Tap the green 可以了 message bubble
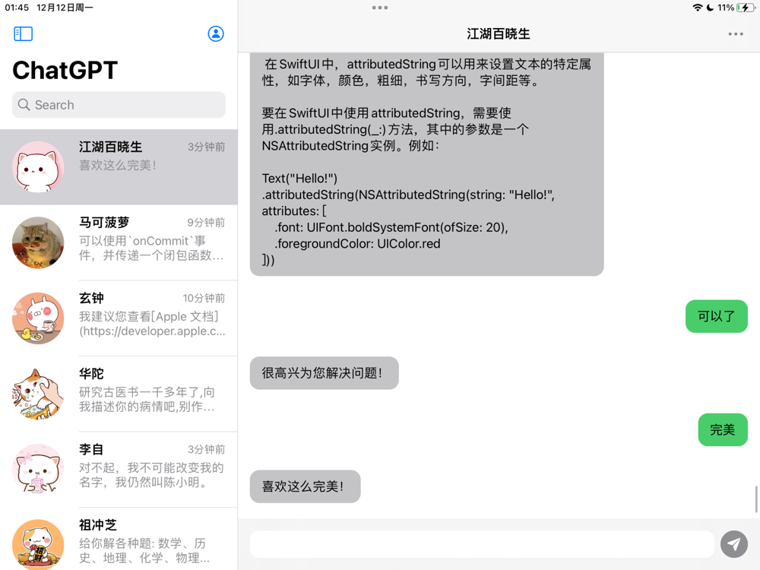Viewport: 760px width, 570px height. pos(717,316)
